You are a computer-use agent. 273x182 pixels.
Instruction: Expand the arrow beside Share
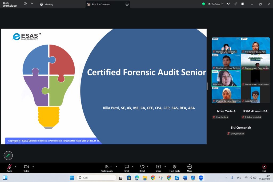165,167
